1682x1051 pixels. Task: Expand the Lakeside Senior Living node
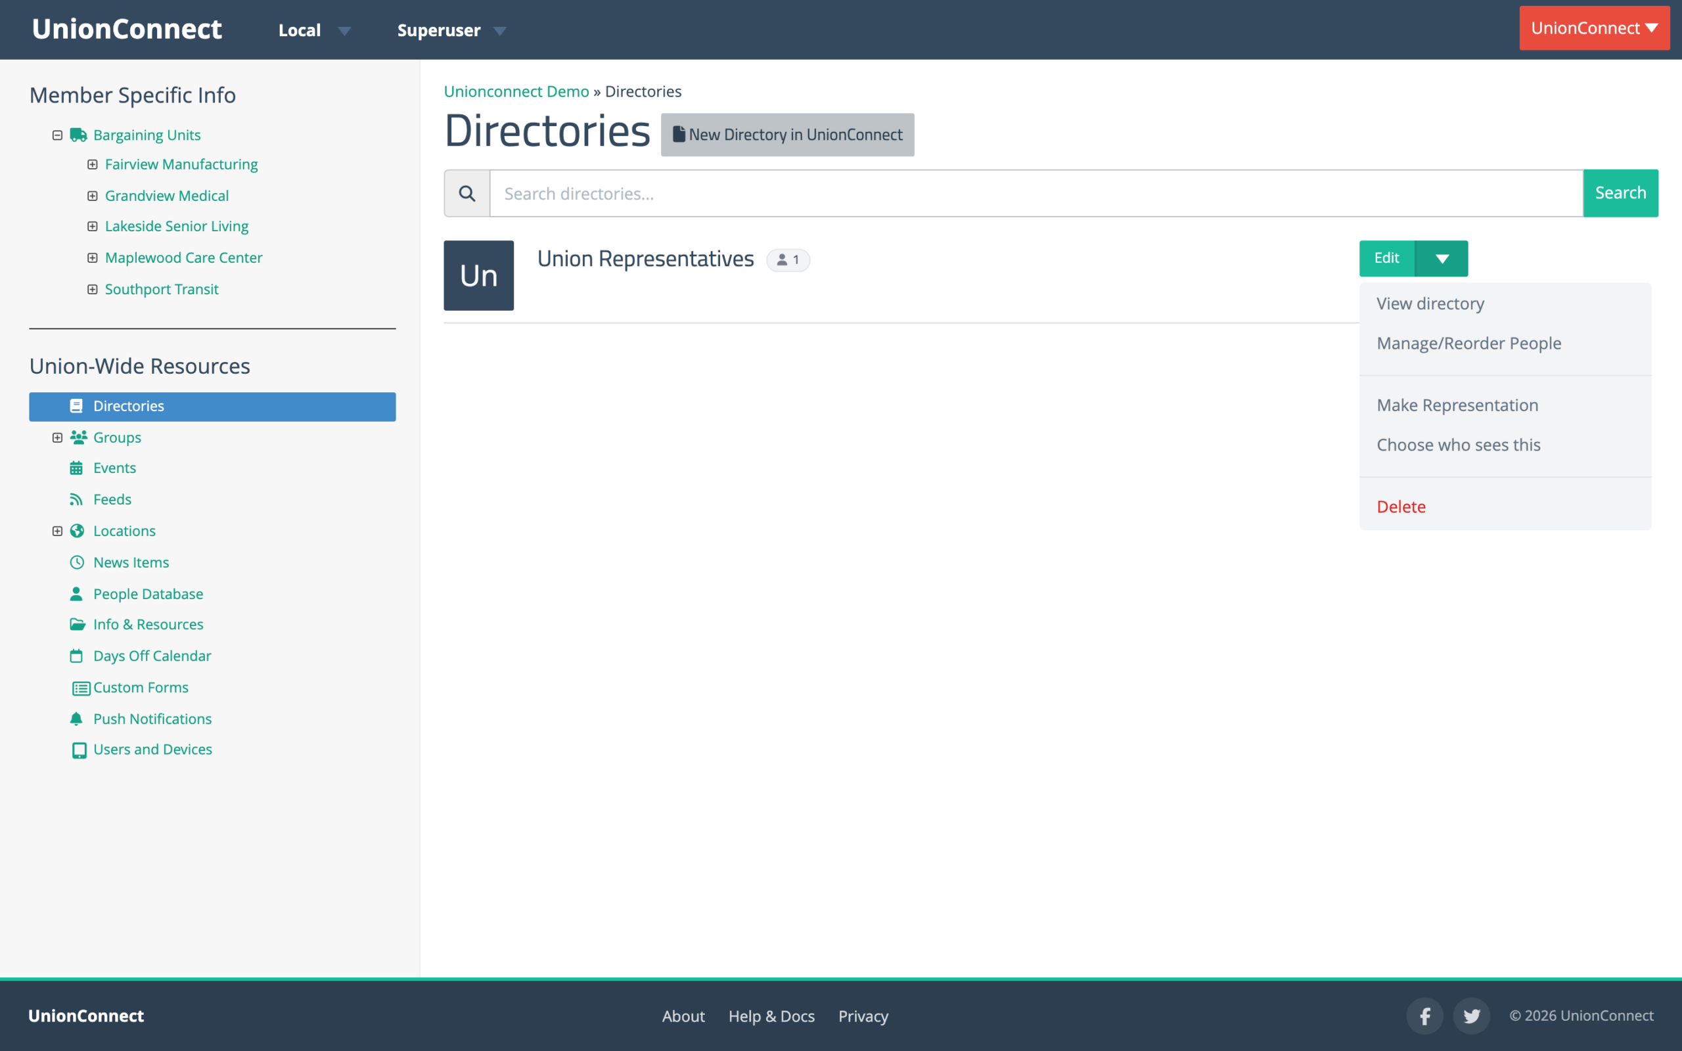click(93, 226)
